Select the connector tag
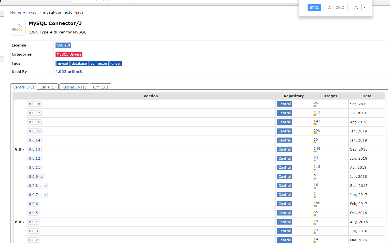Viewport: 390px width, 243px height. point(99,64)
